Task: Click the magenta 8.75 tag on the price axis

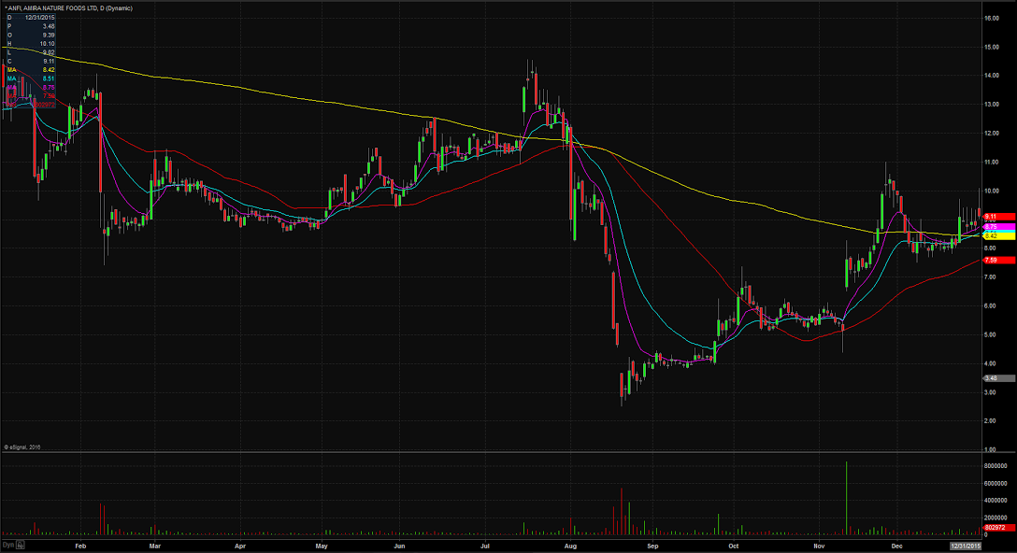Action: [x=999, y=227]
